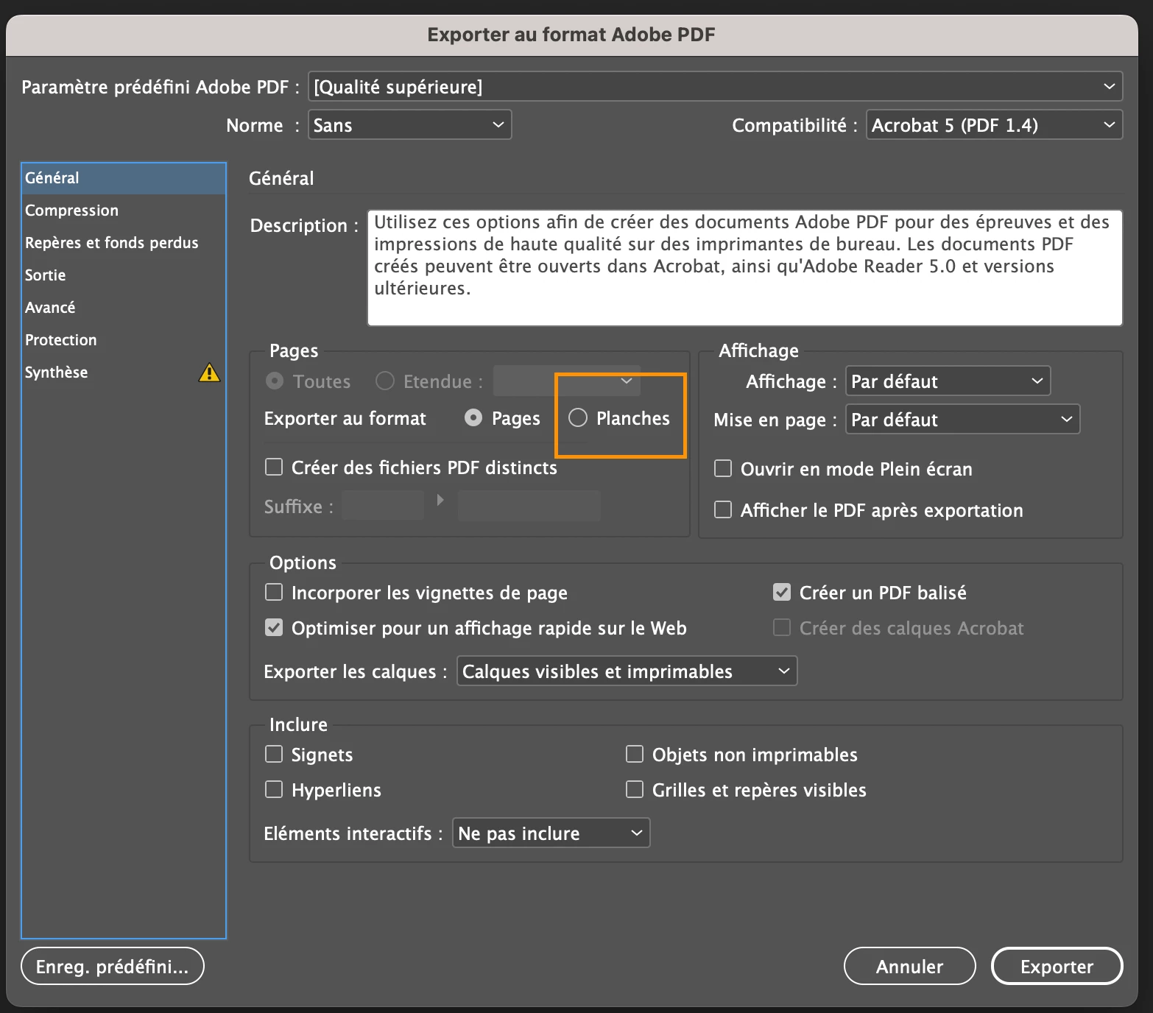Open Repères et fonds perdus panel
Viewport: 1153px width, 1013px height.
[124, 243]
